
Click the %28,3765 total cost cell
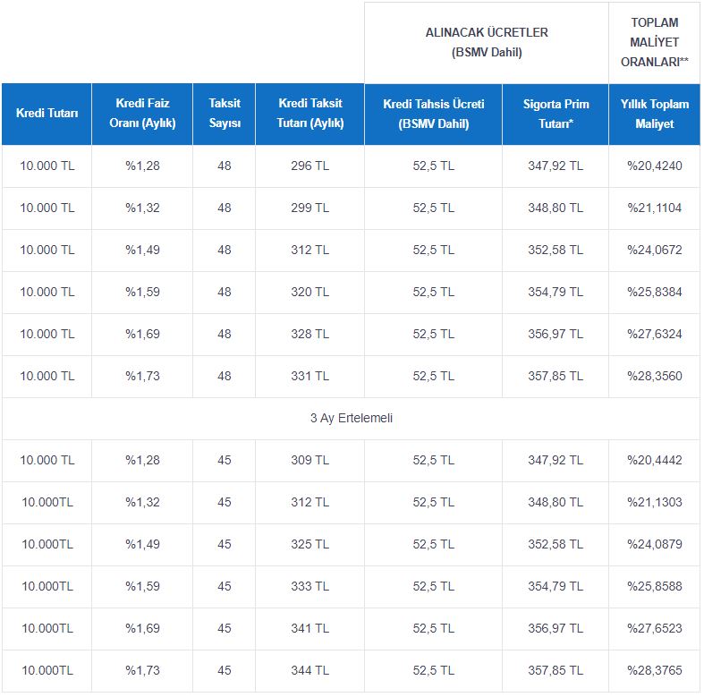(x=655, y=670)
